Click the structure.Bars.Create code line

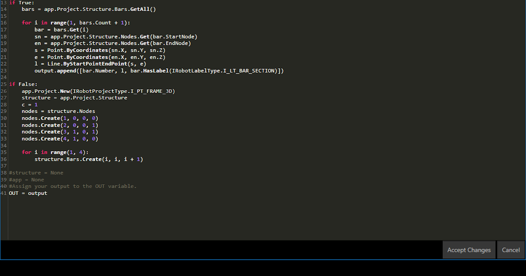click(89, 159)
